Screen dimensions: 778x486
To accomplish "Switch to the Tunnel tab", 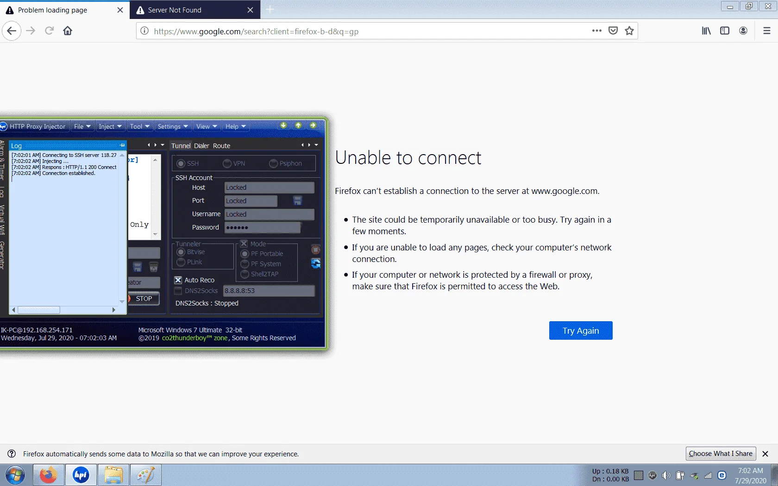I will [x=181, y=145].
